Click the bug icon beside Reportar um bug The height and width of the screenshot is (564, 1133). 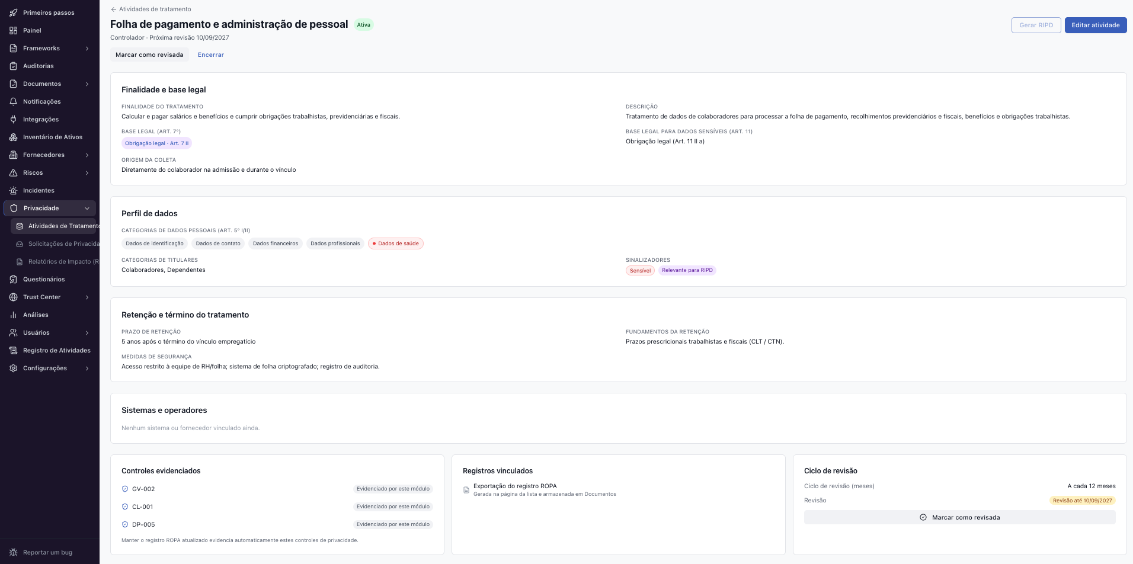(x=14, y=552)
